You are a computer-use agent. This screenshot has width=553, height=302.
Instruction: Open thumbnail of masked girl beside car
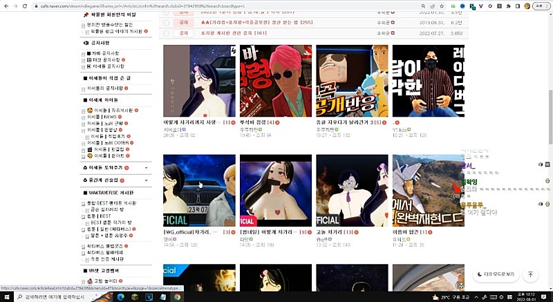click(x=199, y=81)
